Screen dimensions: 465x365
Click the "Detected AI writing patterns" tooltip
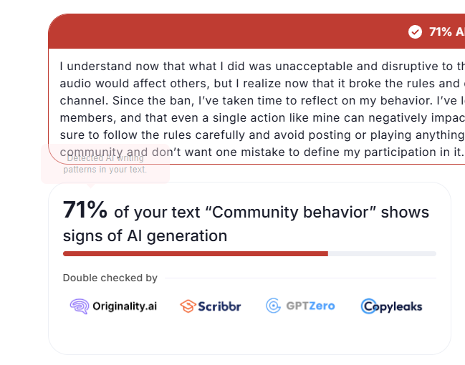click(105, 164)
